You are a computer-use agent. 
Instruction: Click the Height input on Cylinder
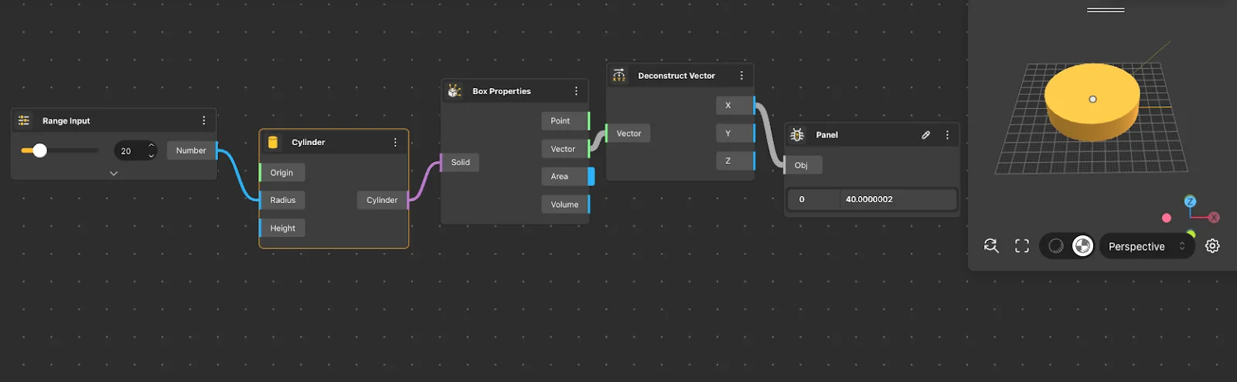(x=282, y=228)
